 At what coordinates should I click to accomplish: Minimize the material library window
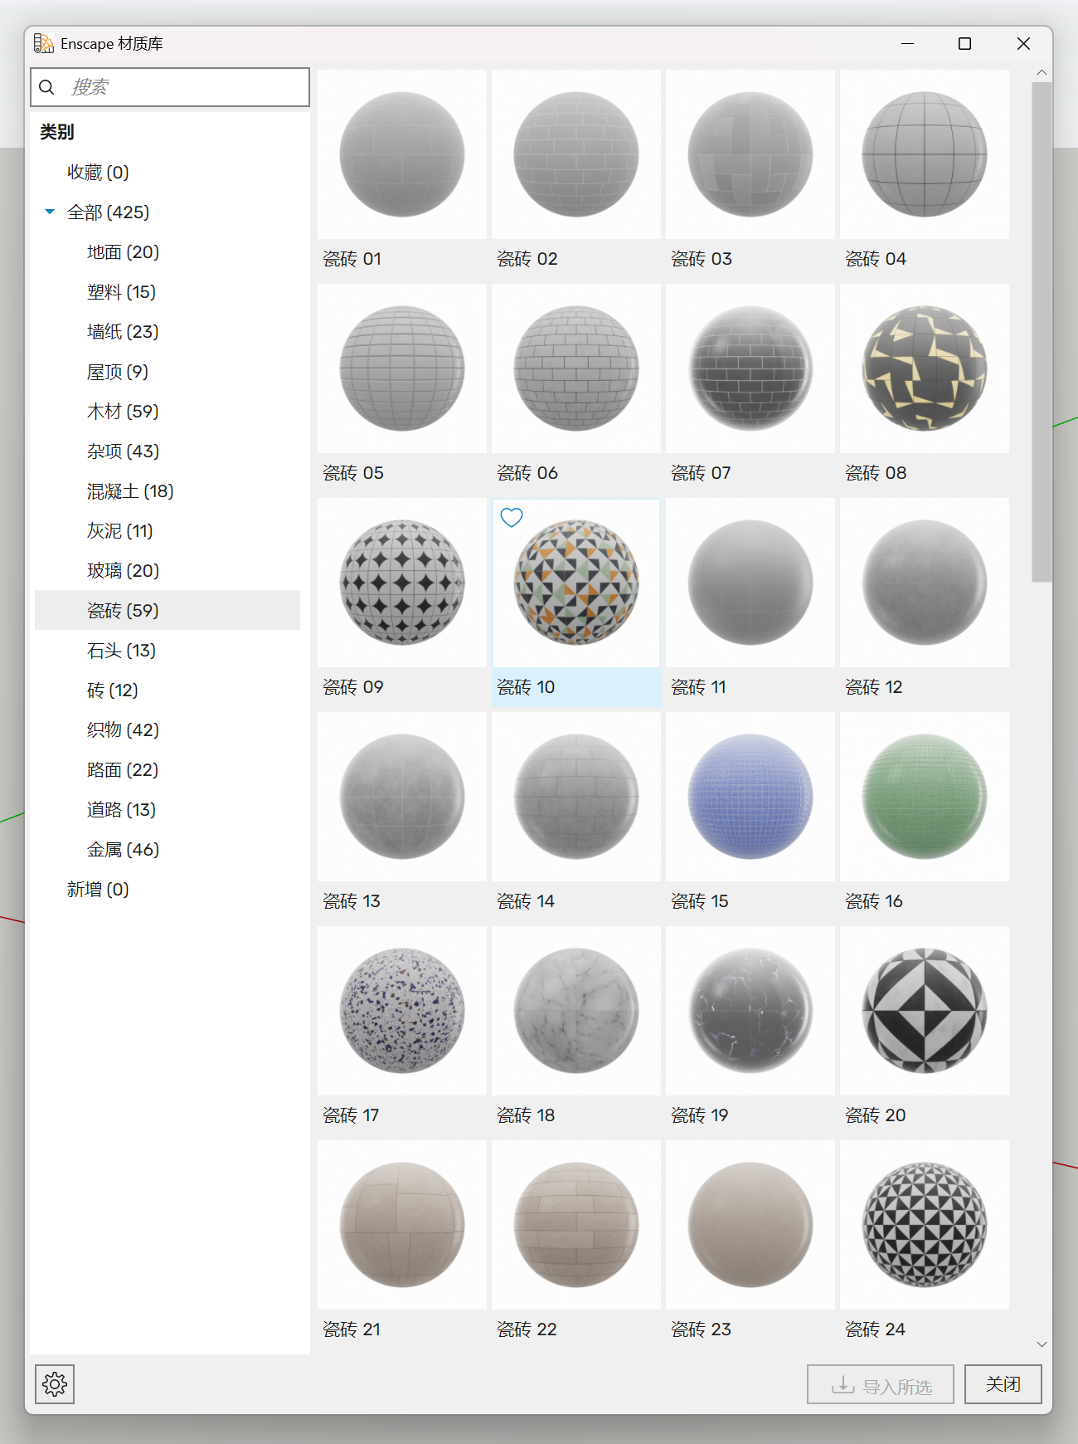pos(907,44)
